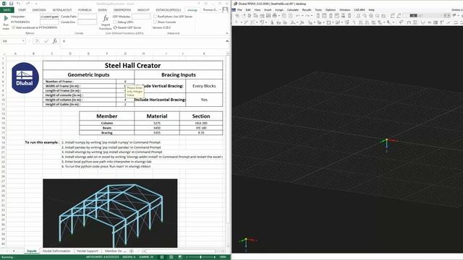Image resolution: width=463 pixels, height=260 pixels.
Task: Select the HEA 200 section cell
Action: pyautogui.click(x=201, y=123)
